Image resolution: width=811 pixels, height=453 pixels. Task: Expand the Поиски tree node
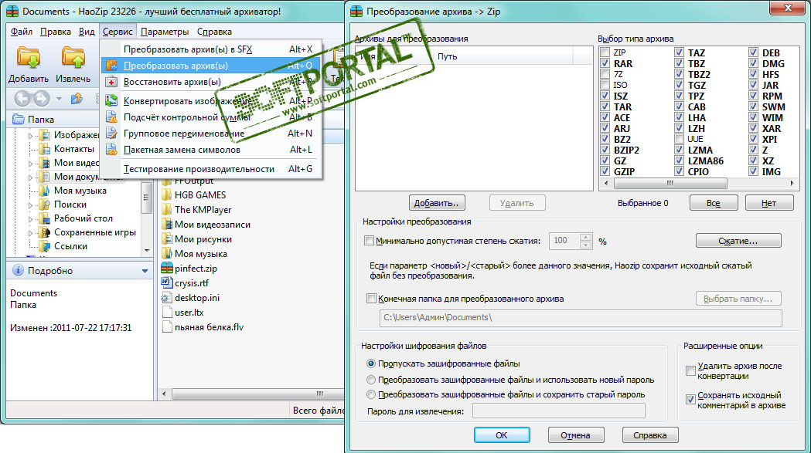point(30,205)
